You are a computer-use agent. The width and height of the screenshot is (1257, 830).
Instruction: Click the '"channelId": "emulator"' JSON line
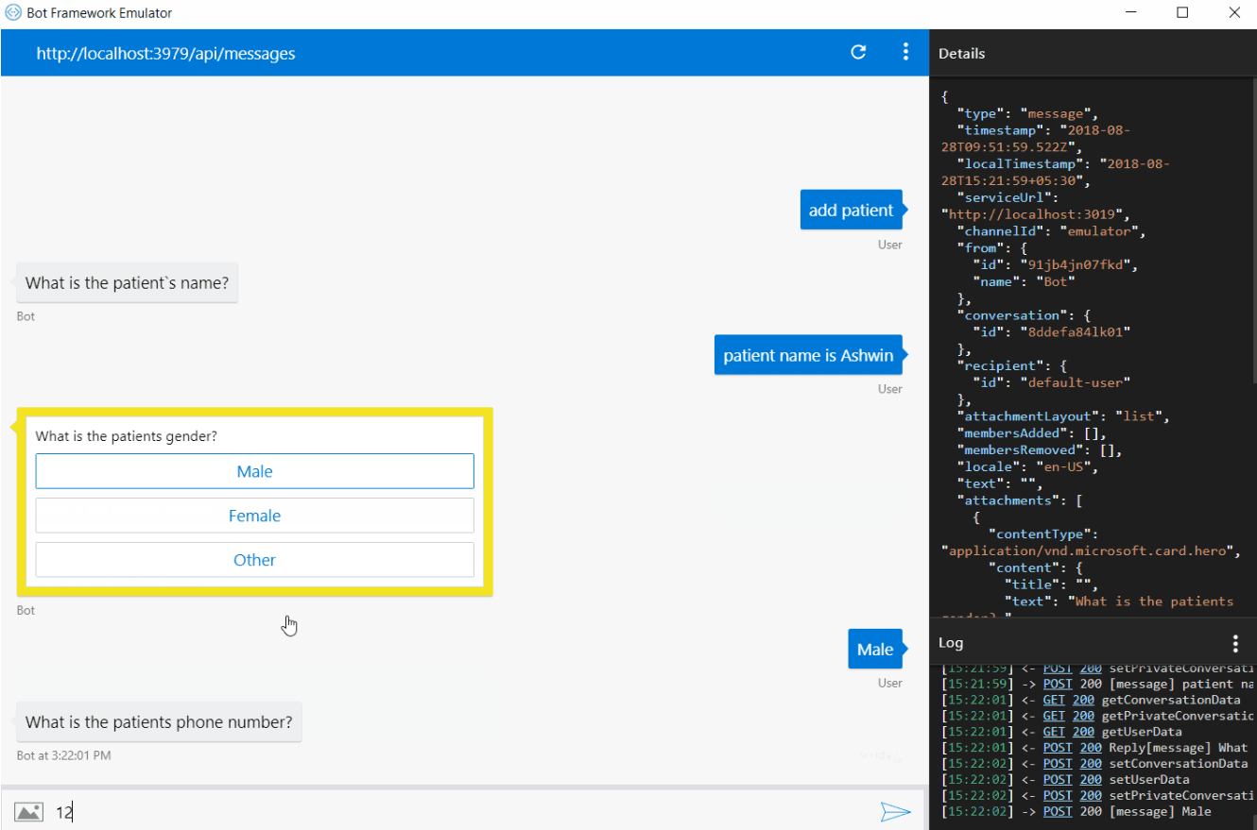[1054, 231]
